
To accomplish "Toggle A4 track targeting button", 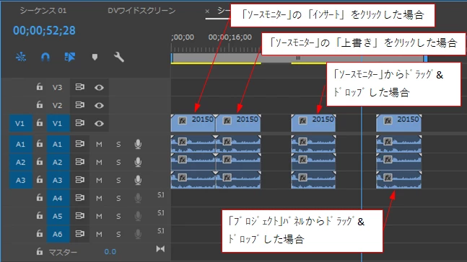I will coord(58,198).
